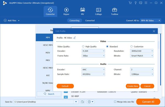Open the Collage module

98,11
